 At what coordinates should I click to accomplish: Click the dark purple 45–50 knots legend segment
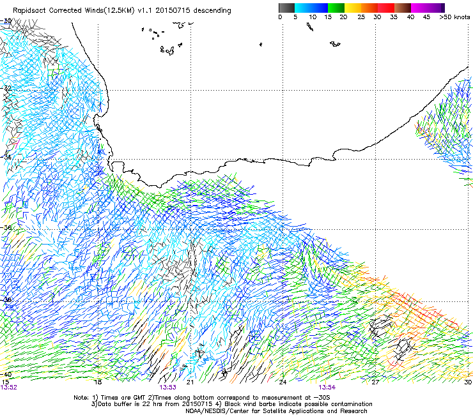pos(436,8)
